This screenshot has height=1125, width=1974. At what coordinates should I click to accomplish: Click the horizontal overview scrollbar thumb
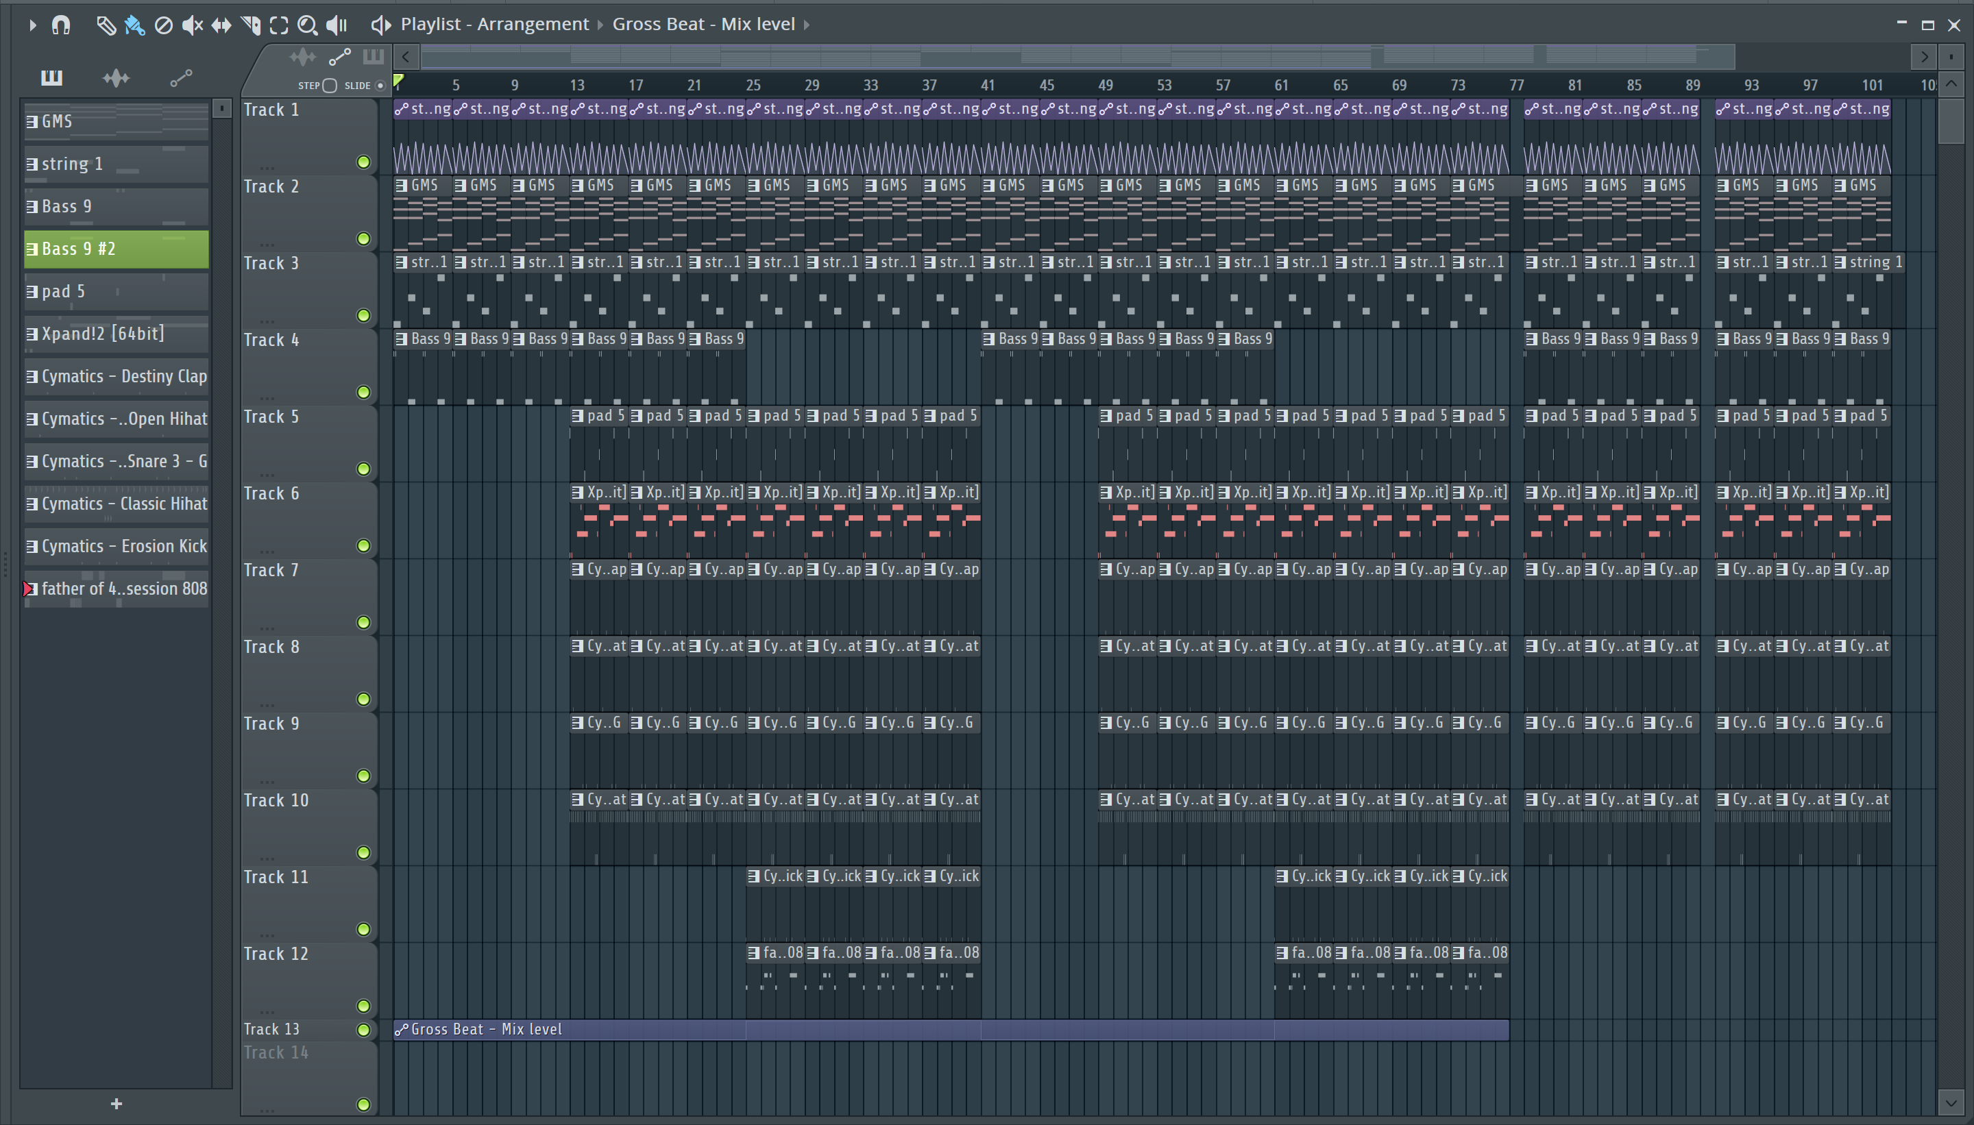tap(1078, 55)
